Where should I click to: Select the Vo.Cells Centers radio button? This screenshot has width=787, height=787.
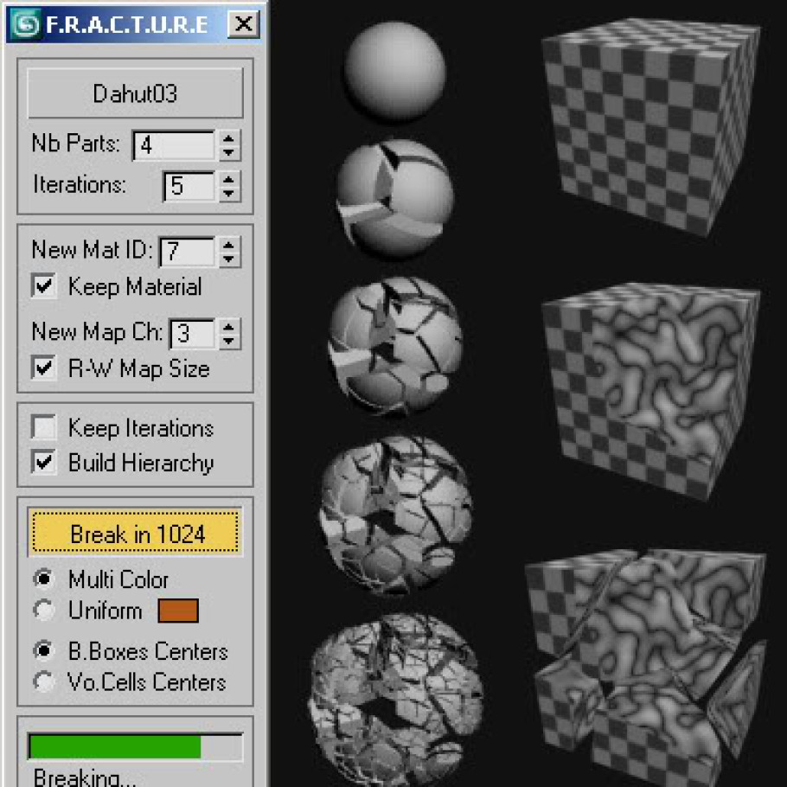pos(43,681)
